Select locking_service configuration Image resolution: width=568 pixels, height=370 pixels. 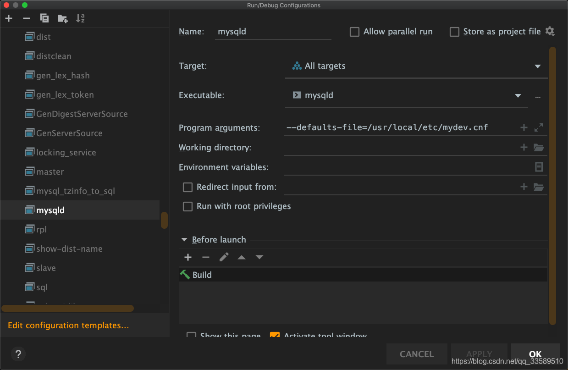click(x=66, y=152)
